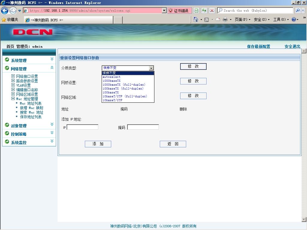Click the certificate error (证书错误) badge

click(x=179, y=11)
